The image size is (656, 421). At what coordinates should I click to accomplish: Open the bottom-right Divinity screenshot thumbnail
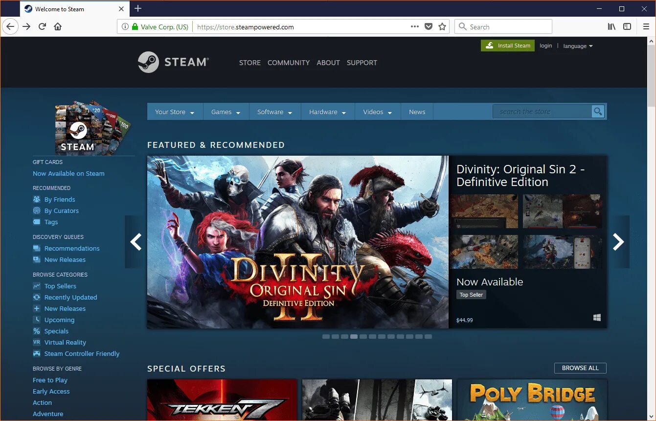click(563, 252)
